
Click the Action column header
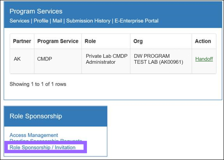pyautogui.click(x=203, y=41)
